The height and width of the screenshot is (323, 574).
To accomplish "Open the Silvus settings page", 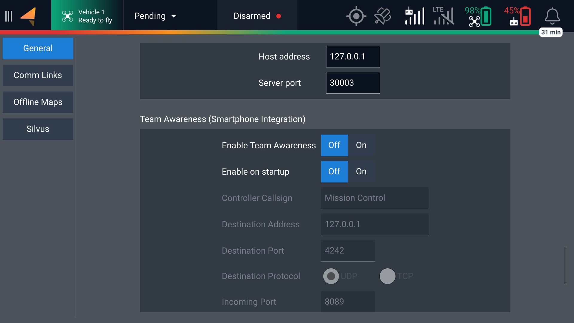I will tap(38, 129).
